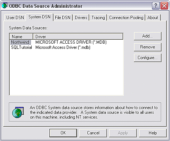Click the Remove button
The image size is (170, 141).
pyautogui.click(x=148, y=47)
